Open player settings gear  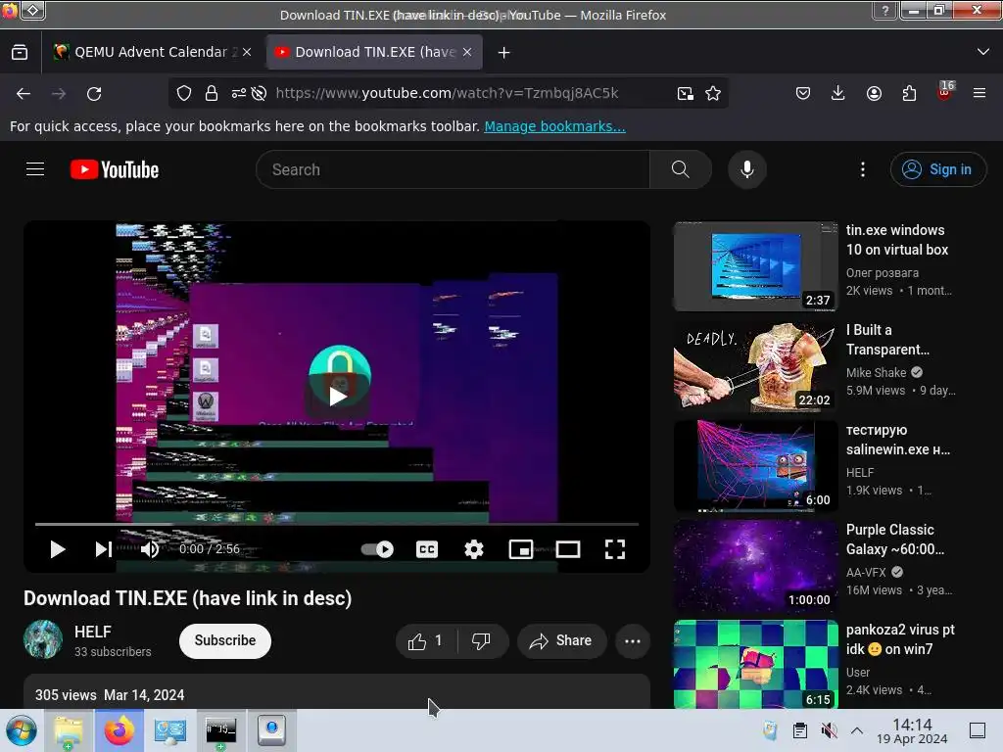click(474, 549)
